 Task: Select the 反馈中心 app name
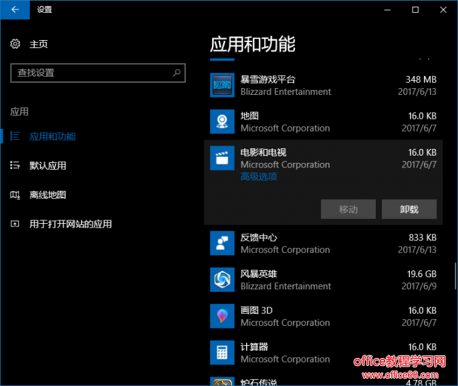[x=259, y=238]
